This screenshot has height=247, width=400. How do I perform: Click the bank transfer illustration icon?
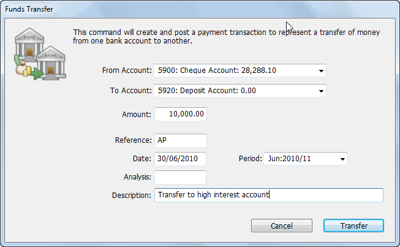tap(40, 54)
